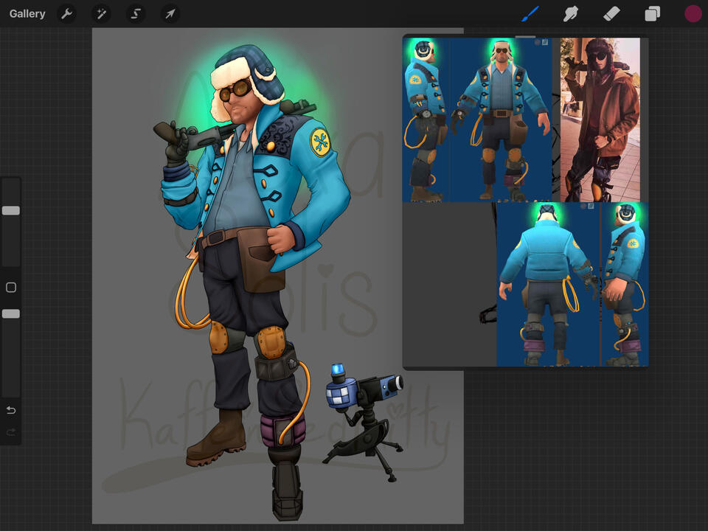Redo the last undone action
708x531 pixels.
11,432
